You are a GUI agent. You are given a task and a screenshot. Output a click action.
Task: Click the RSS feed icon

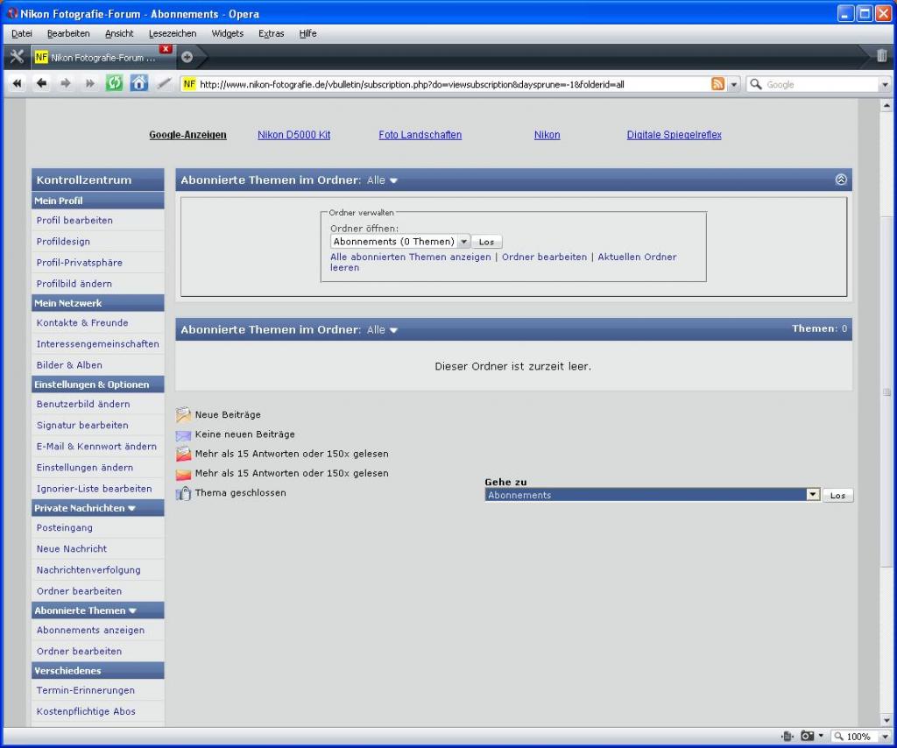(717, 84)
